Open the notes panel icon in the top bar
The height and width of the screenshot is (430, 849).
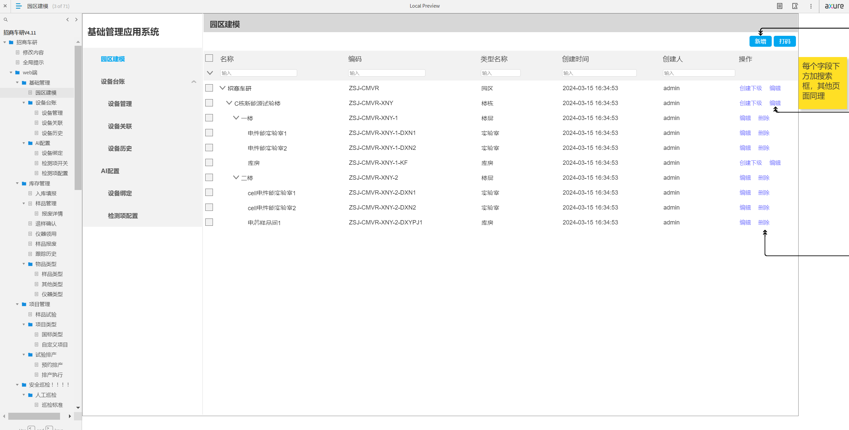(780, 6)
